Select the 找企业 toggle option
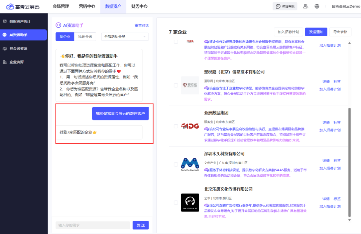361x234 pixels. (65, 37)
